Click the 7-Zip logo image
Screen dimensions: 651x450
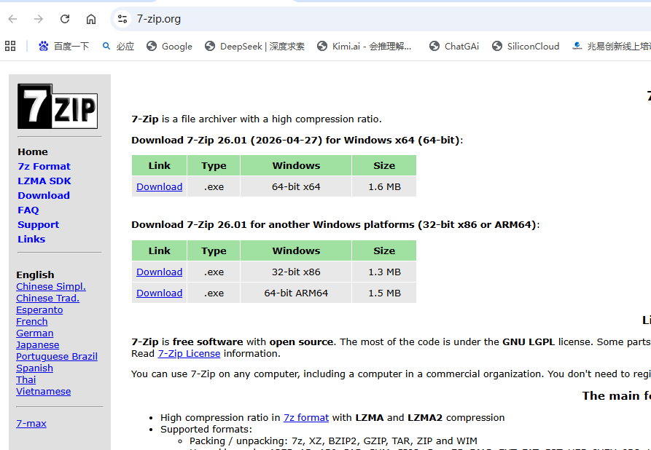point(58,106)
